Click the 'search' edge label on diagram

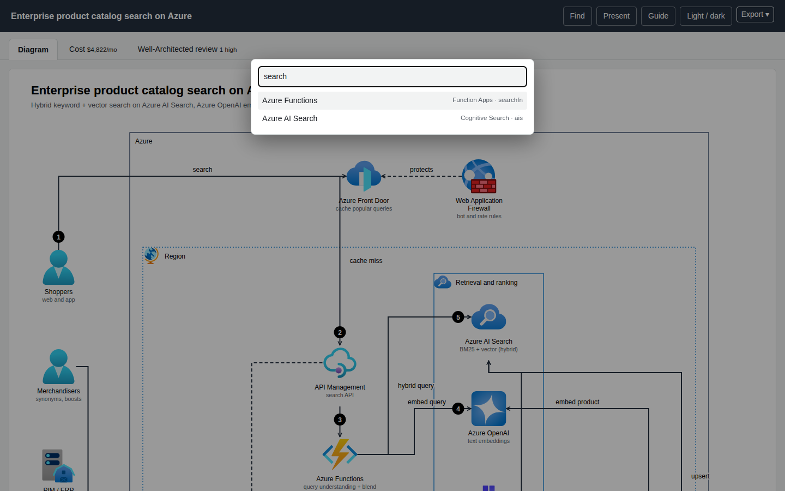[202, 170]
